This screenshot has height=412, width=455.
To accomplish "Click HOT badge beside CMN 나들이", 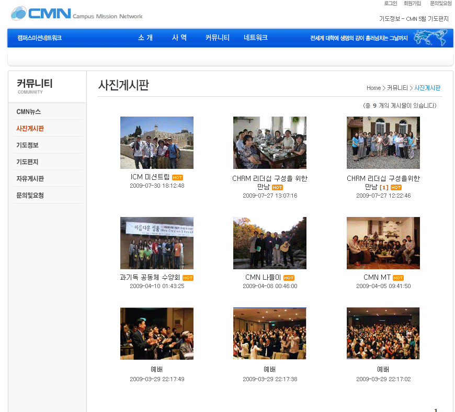I will click(x=289, y=278).
